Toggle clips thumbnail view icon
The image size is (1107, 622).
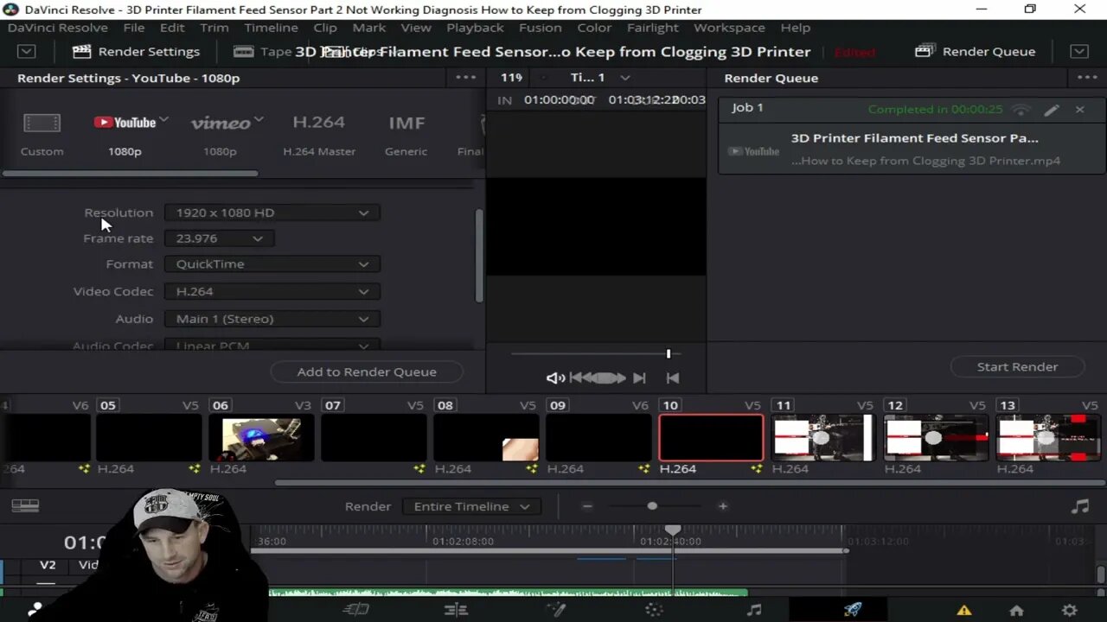(25, 506)
